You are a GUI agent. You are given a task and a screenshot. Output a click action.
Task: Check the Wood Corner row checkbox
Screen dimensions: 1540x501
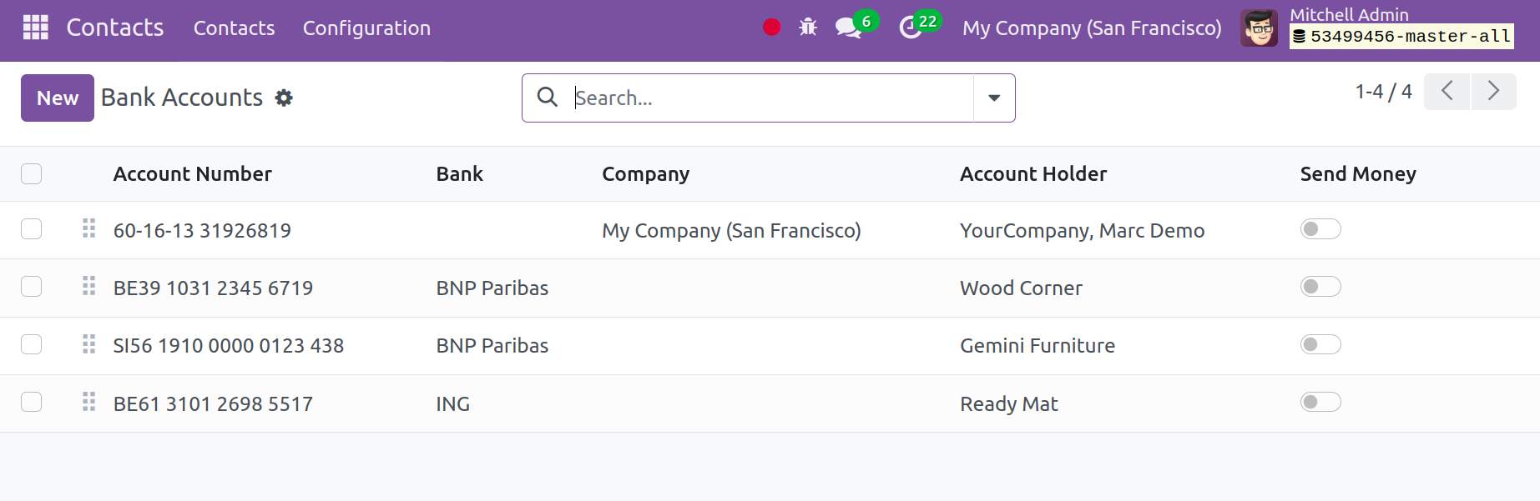[x=32, y=287]
